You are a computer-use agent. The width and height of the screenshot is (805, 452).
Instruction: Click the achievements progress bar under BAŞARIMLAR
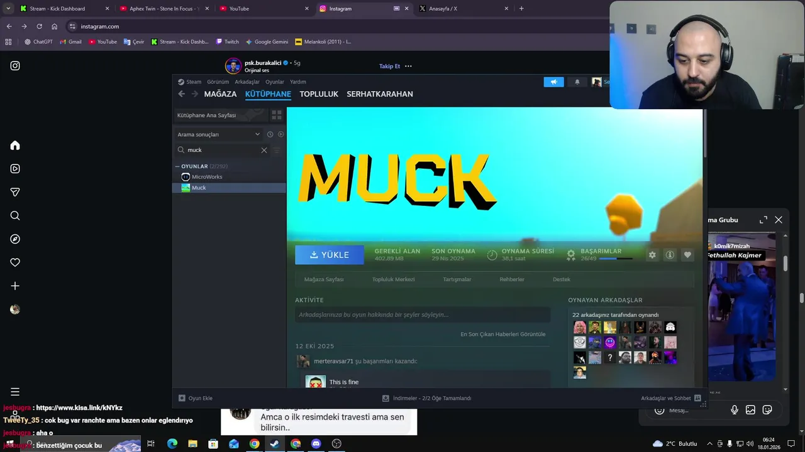pos(616,259)
